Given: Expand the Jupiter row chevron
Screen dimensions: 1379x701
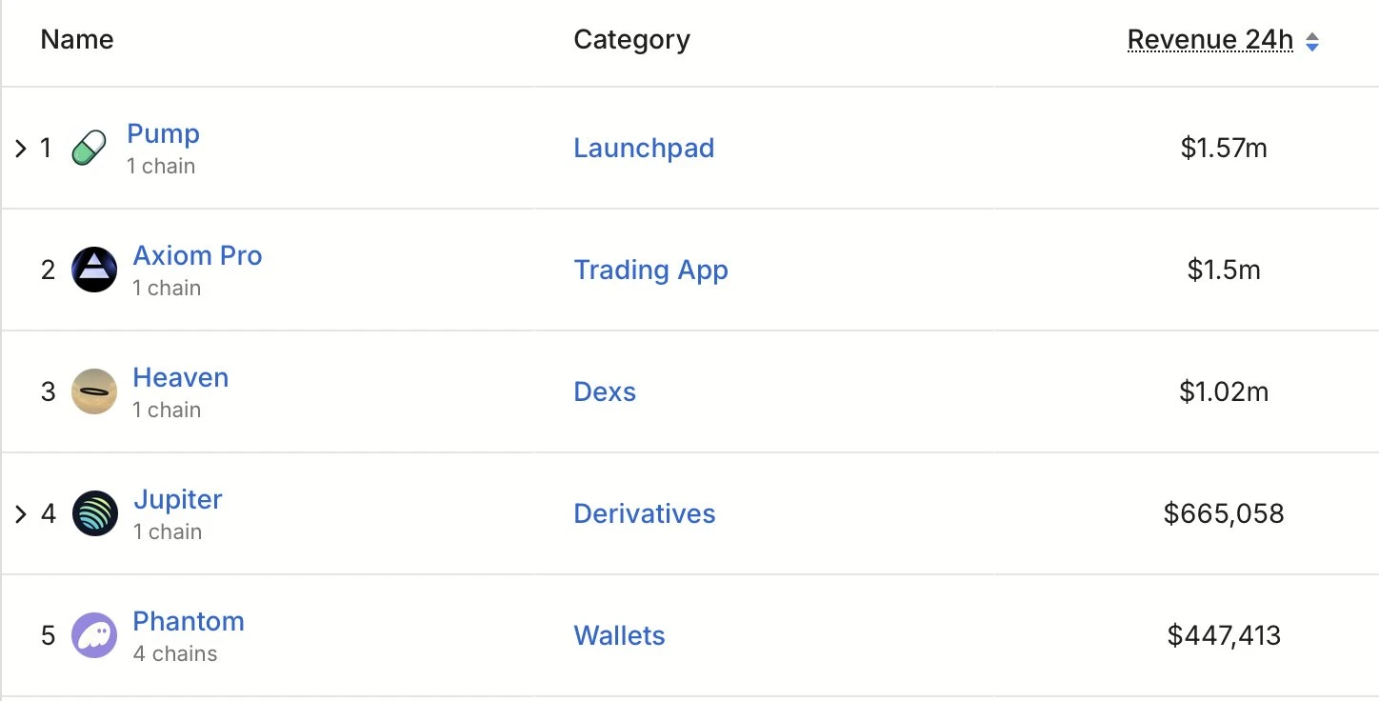Looking at the screenshot, I should click(21, 514).
